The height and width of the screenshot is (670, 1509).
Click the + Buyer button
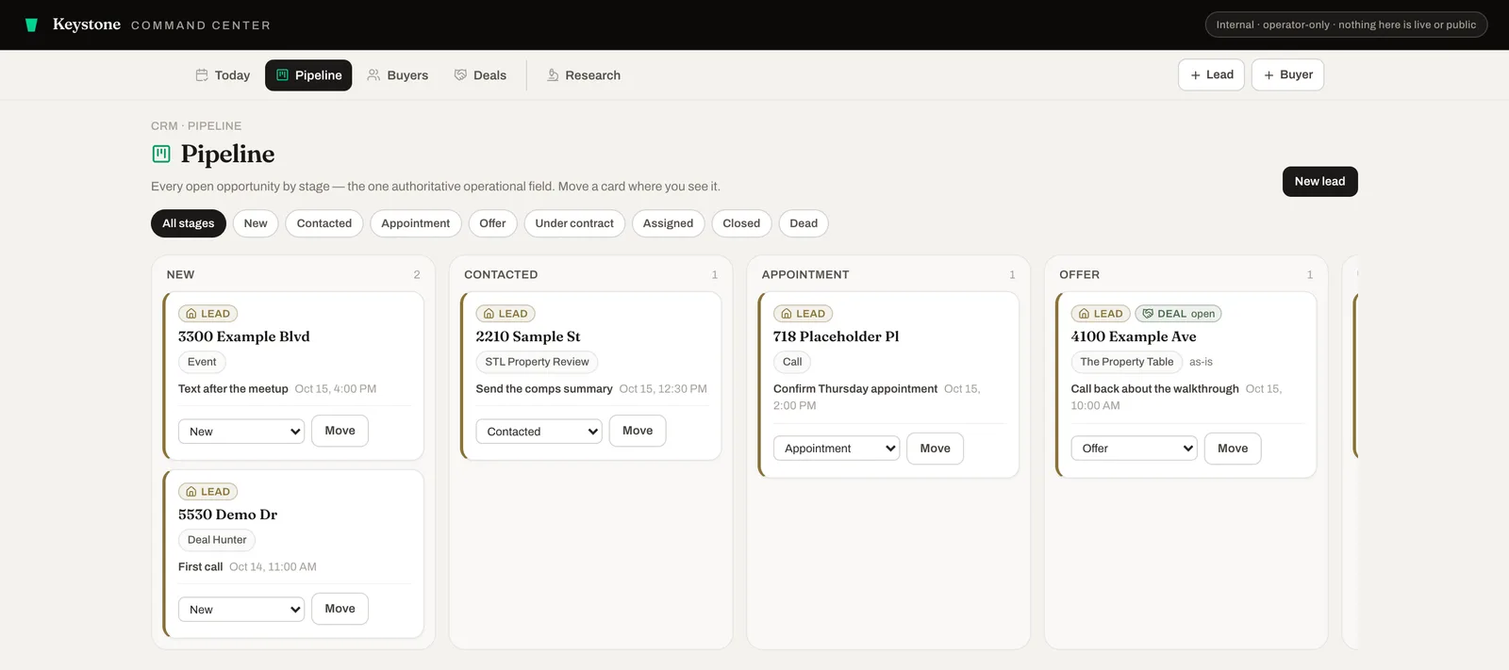click(x=1287, y=74)
